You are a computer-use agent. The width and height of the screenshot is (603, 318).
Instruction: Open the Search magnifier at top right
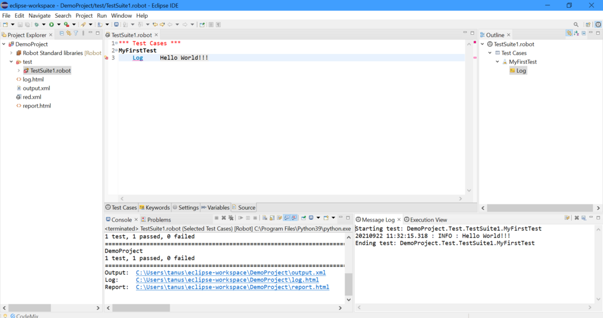point(576,25)
